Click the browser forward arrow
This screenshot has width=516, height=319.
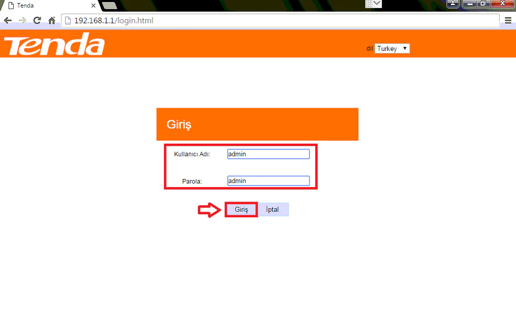[22, 21]
